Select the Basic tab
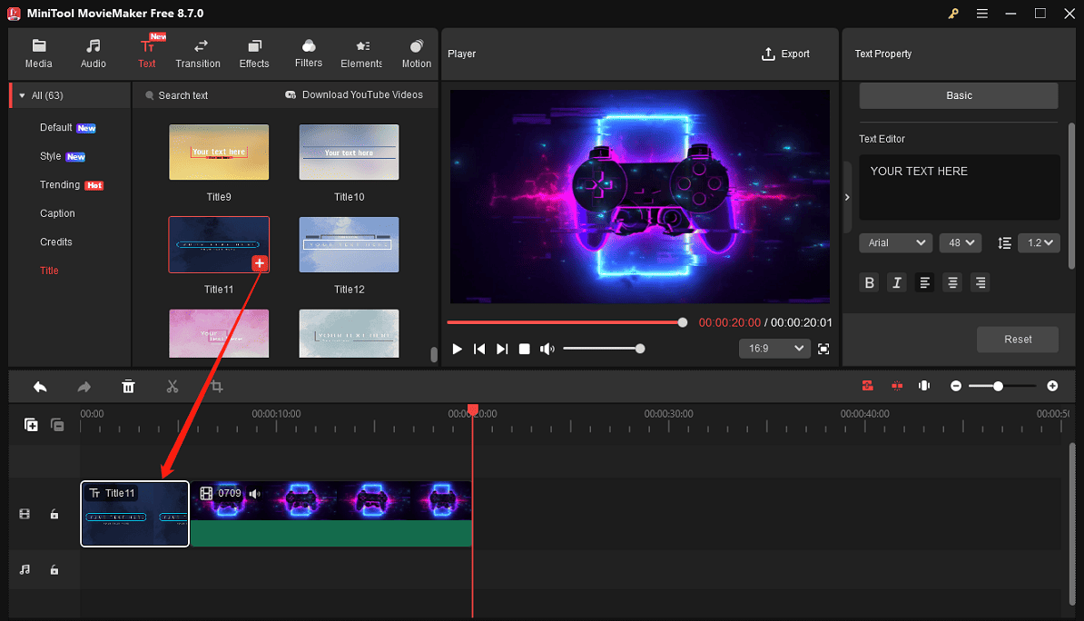Image resolution: width=1084 pixels, height=621 pixels. (958, 95)
